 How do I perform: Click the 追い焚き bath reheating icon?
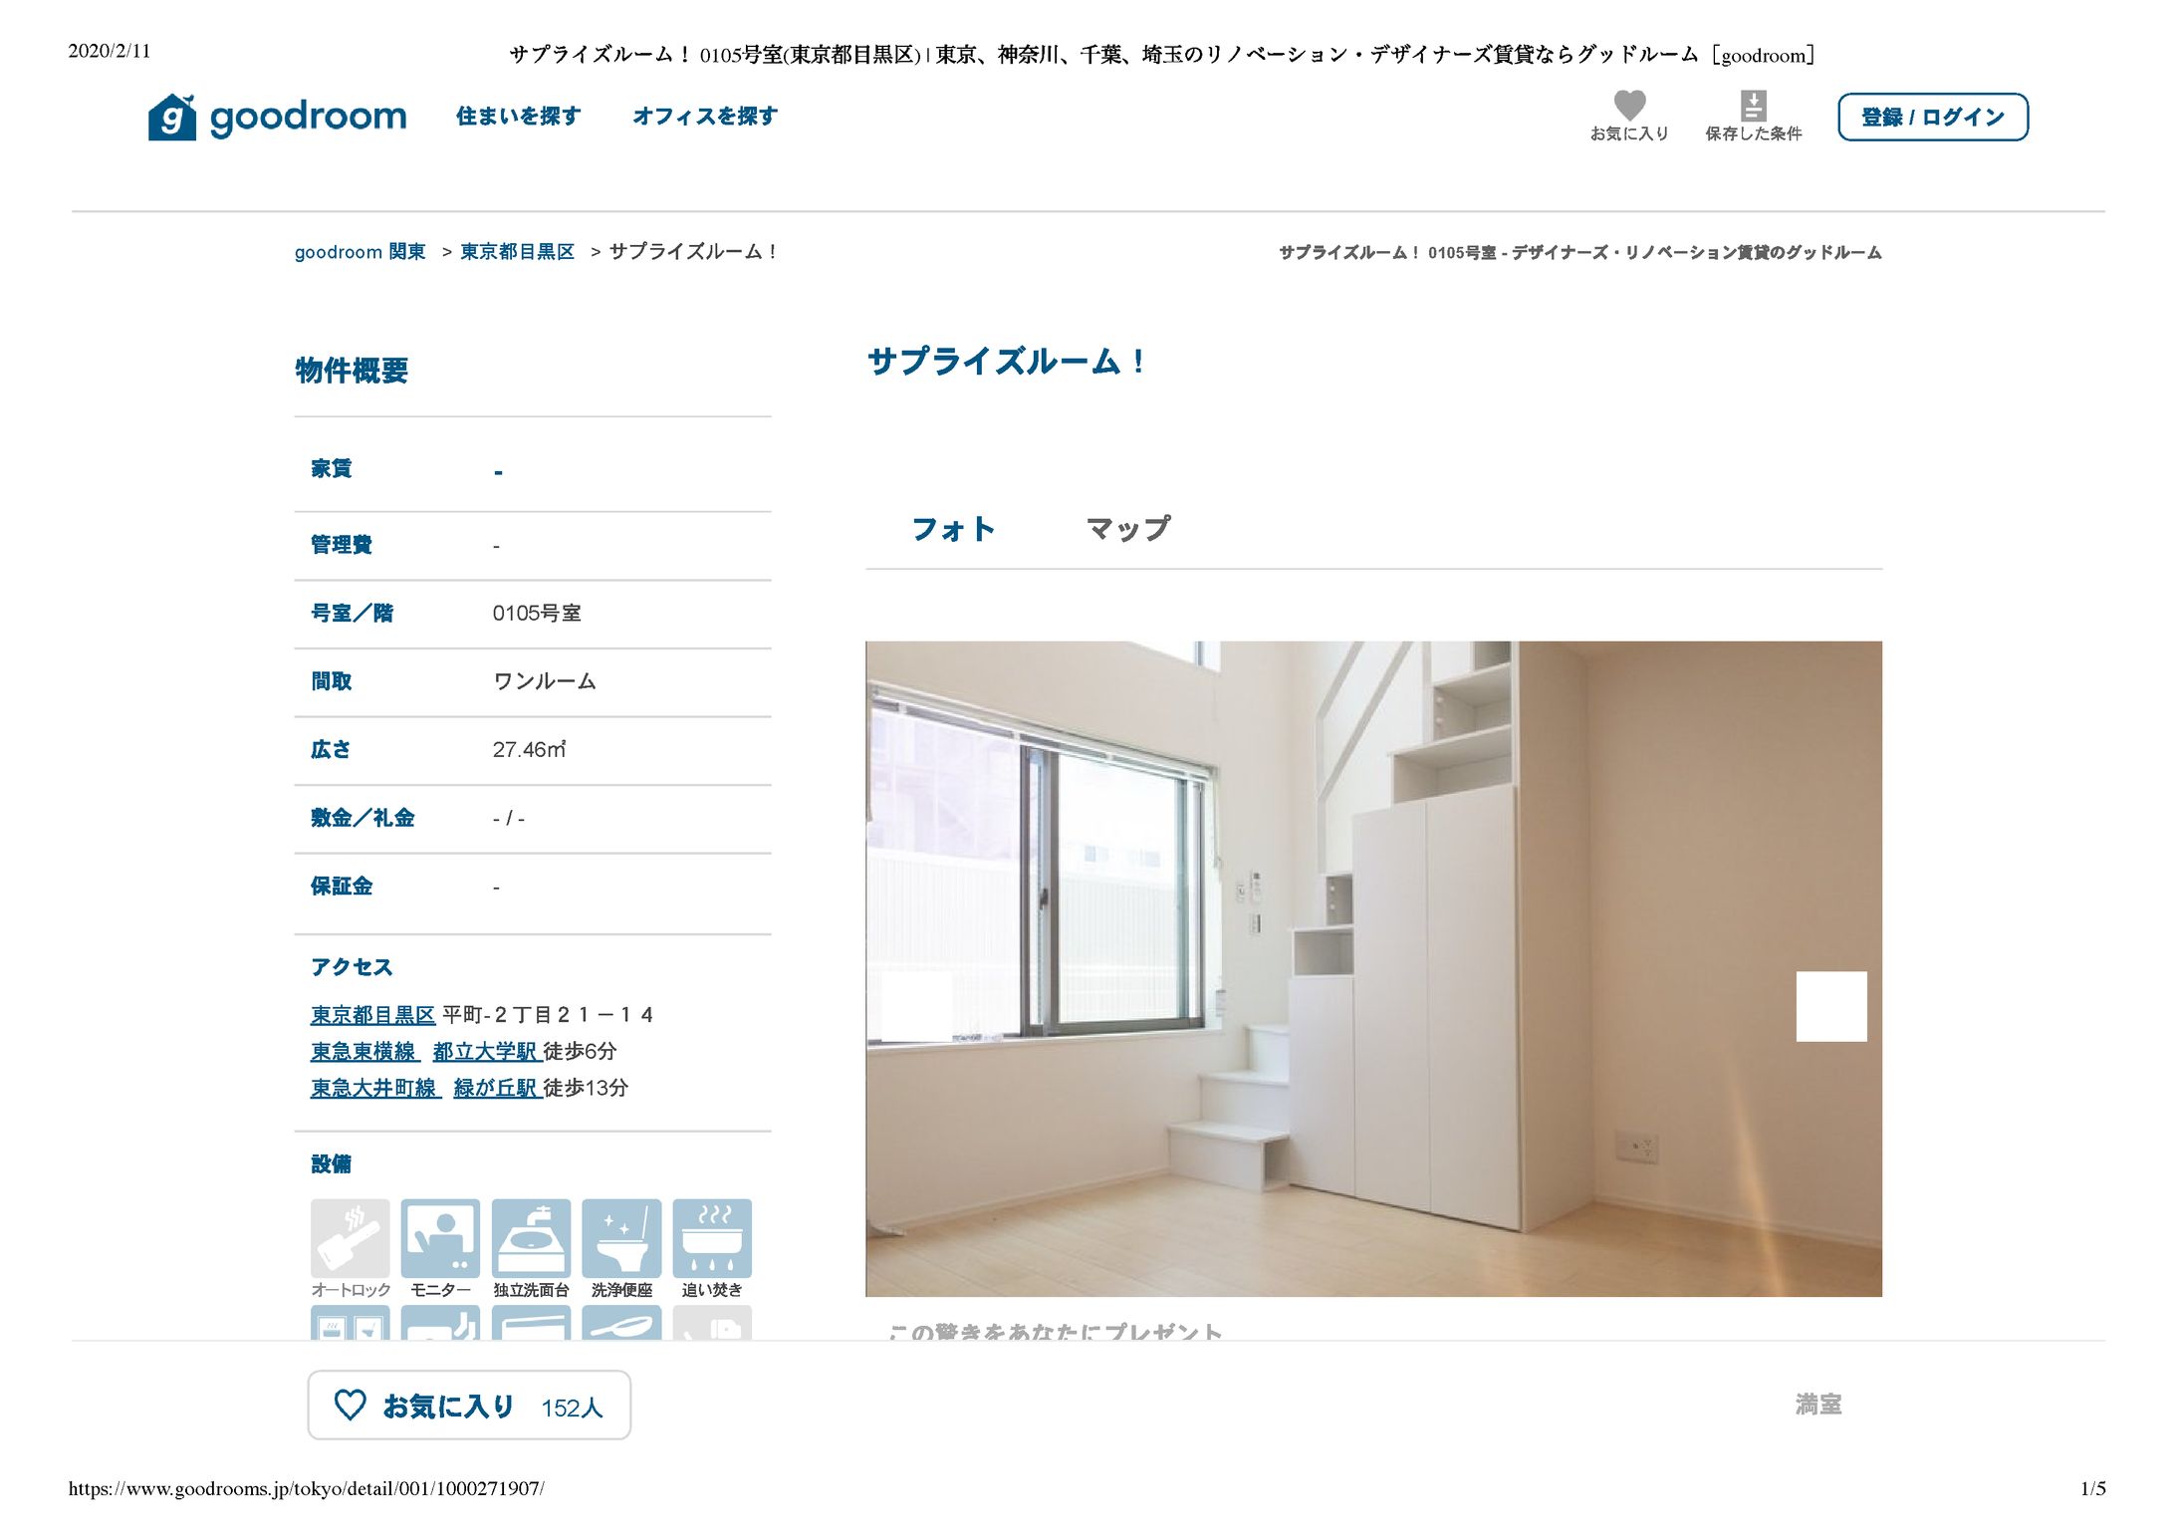(x=711, y=1238)
